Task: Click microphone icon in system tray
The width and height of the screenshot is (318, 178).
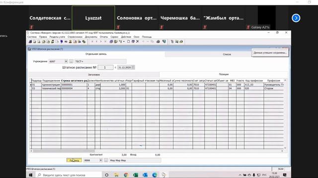Action: pyautogui.click(x=254, y=175)
